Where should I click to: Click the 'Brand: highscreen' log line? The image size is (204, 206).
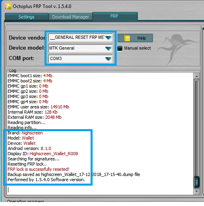(x=25, y=133)
